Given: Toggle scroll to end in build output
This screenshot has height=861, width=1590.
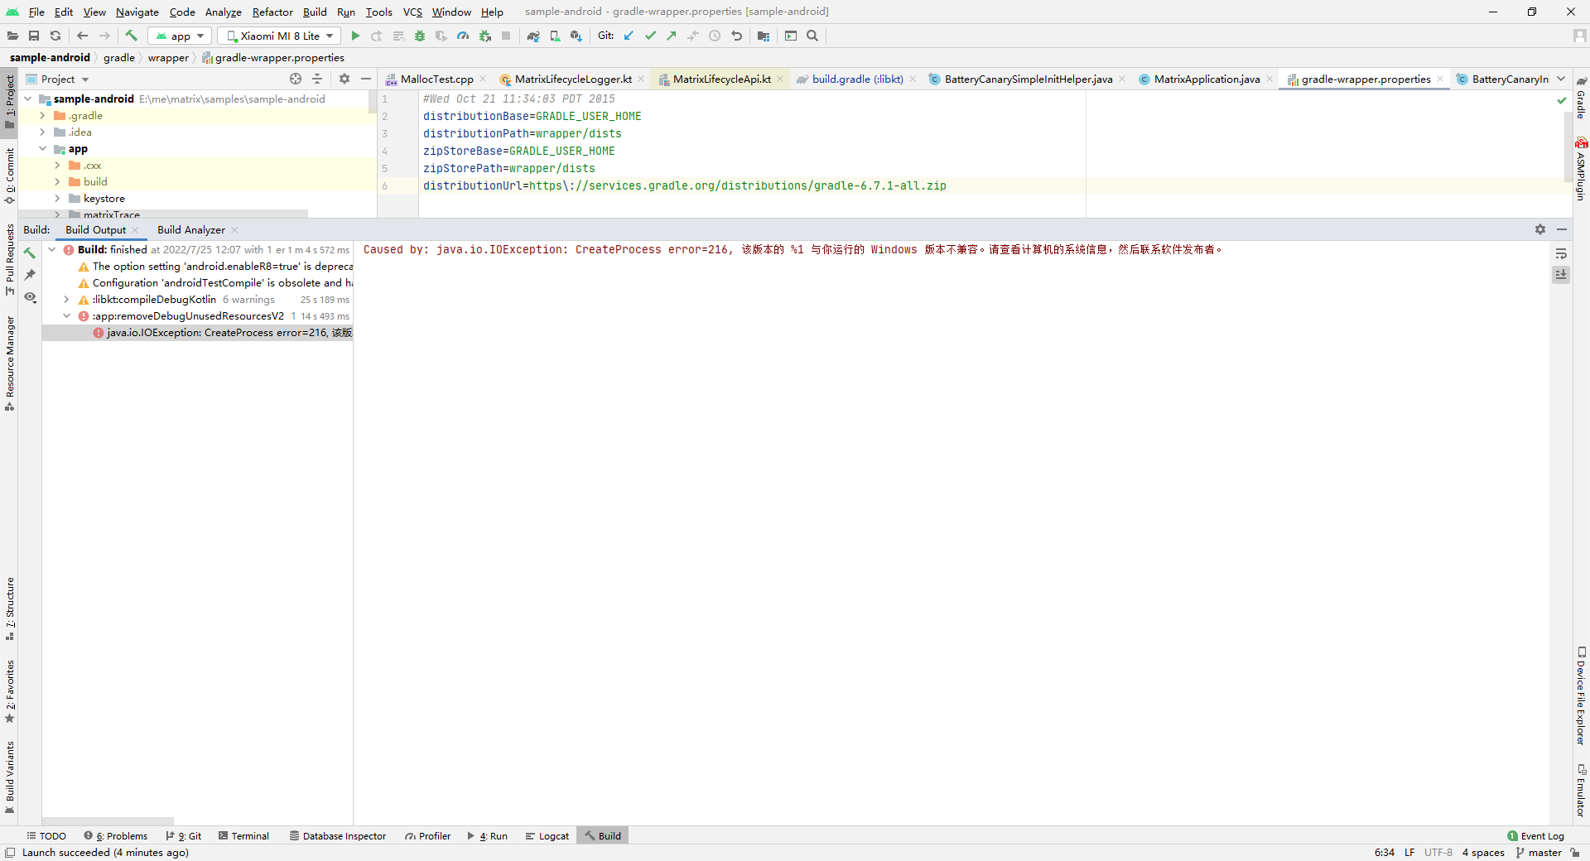Looking at the screenshot, I should click(x=1561, y=275).
